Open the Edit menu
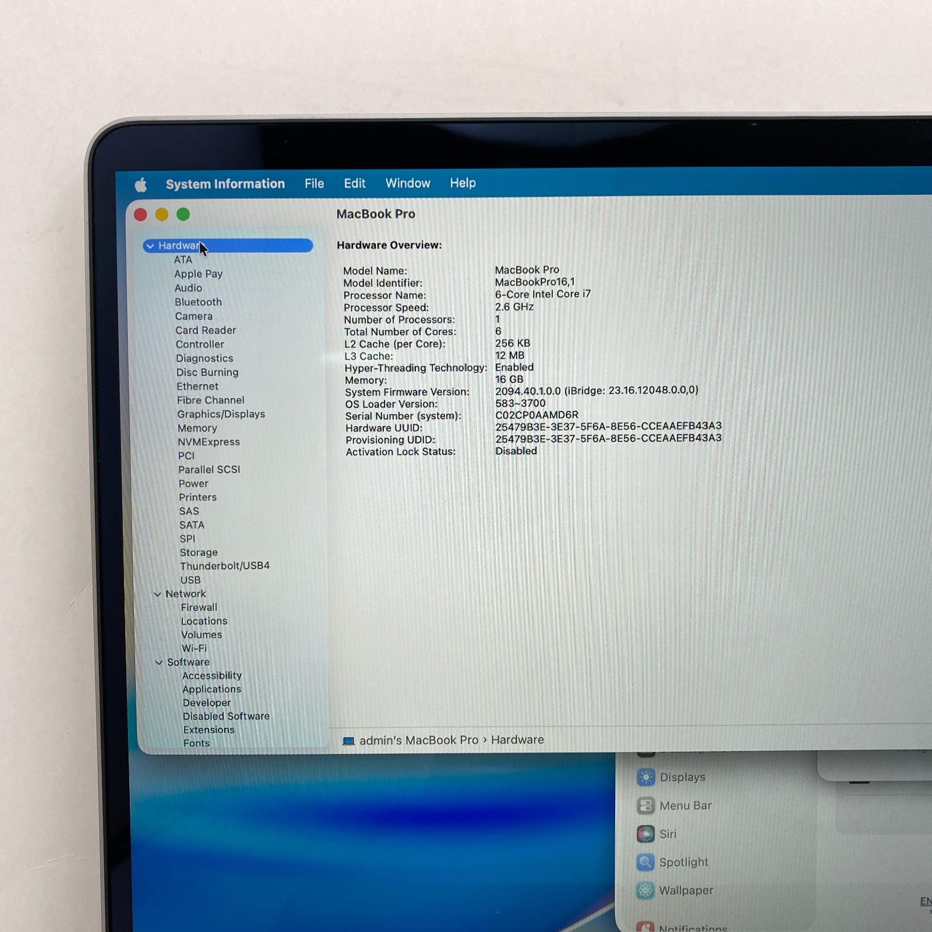The height and width of the screenshot is (932, 932). coord(354,183)
